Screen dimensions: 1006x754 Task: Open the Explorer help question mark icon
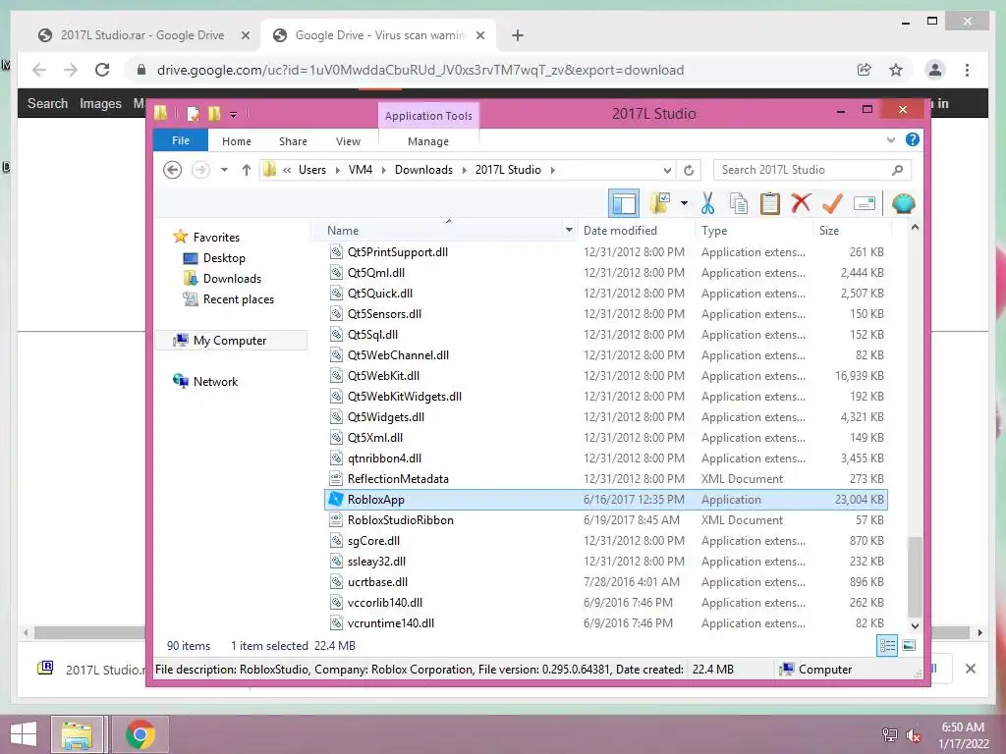click(913, 139)
